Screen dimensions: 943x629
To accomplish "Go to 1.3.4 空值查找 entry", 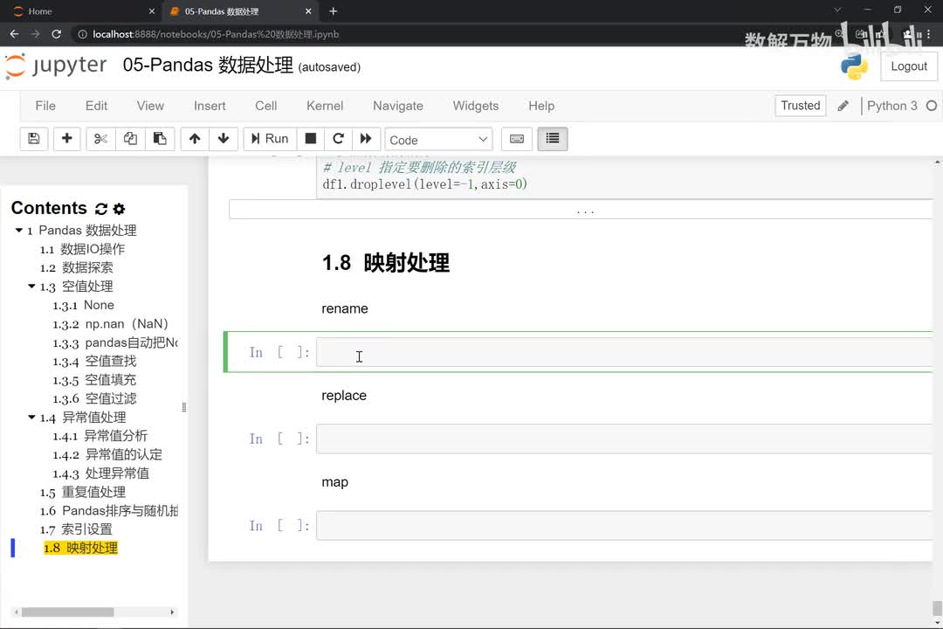I will tap(94, 361).
